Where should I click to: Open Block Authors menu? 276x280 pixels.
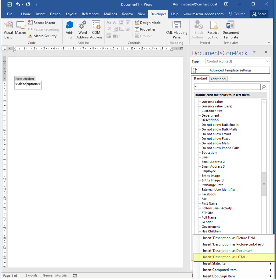tap(199, 30)
